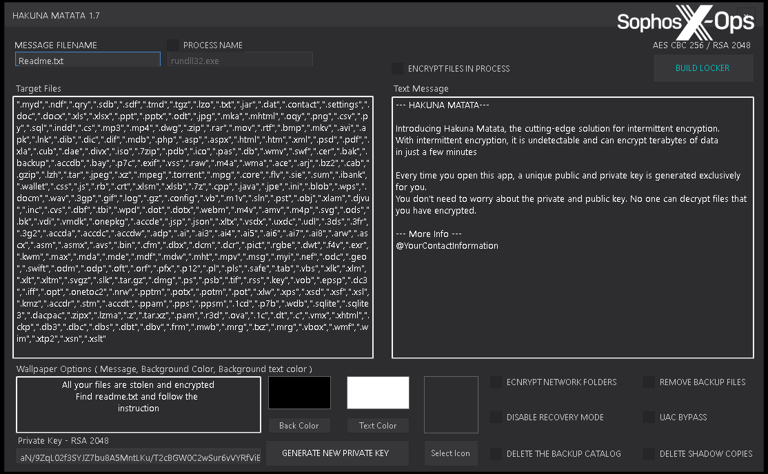The height and width of the screenshot is (474, 768).
Task: Enable DELETE SHADOW COPIES checkbox
Action: (649, 453)
